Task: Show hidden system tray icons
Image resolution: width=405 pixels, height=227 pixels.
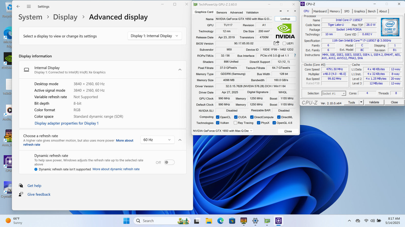Action: [349, 221]
